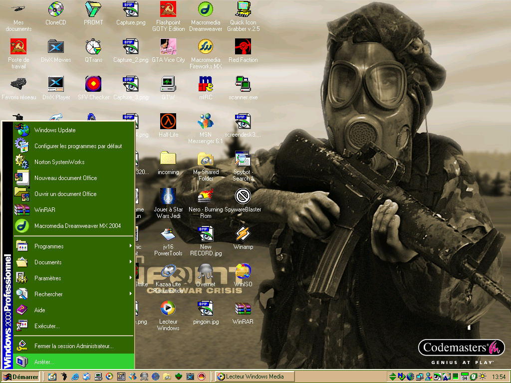511x383 pixels.
Task: Open the PROMT desktop icon
Action: click(93, 13)
